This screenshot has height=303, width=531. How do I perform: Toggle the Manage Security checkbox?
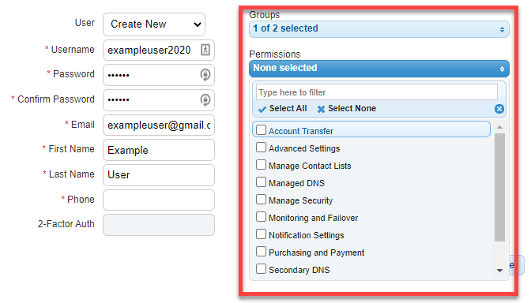261,199
